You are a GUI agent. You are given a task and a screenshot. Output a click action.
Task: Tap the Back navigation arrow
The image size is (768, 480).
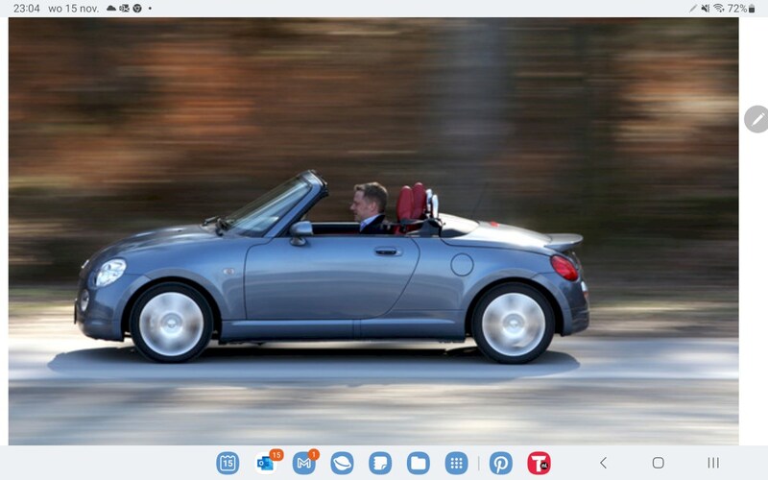604,463
